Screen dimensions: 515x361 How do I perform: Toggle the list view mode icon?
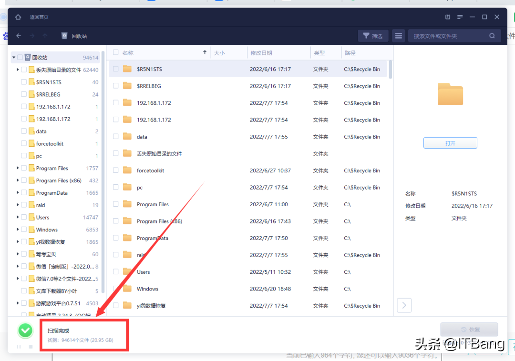tap(399, 36)
